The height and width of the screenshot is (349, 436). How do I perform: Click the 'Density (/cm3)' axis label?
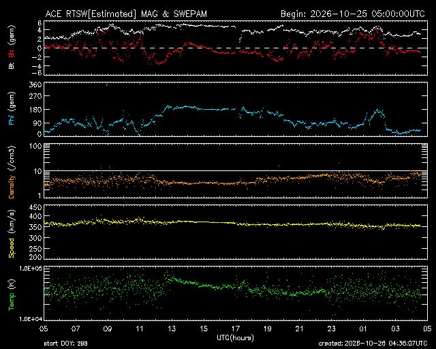(x=12, y=172)
